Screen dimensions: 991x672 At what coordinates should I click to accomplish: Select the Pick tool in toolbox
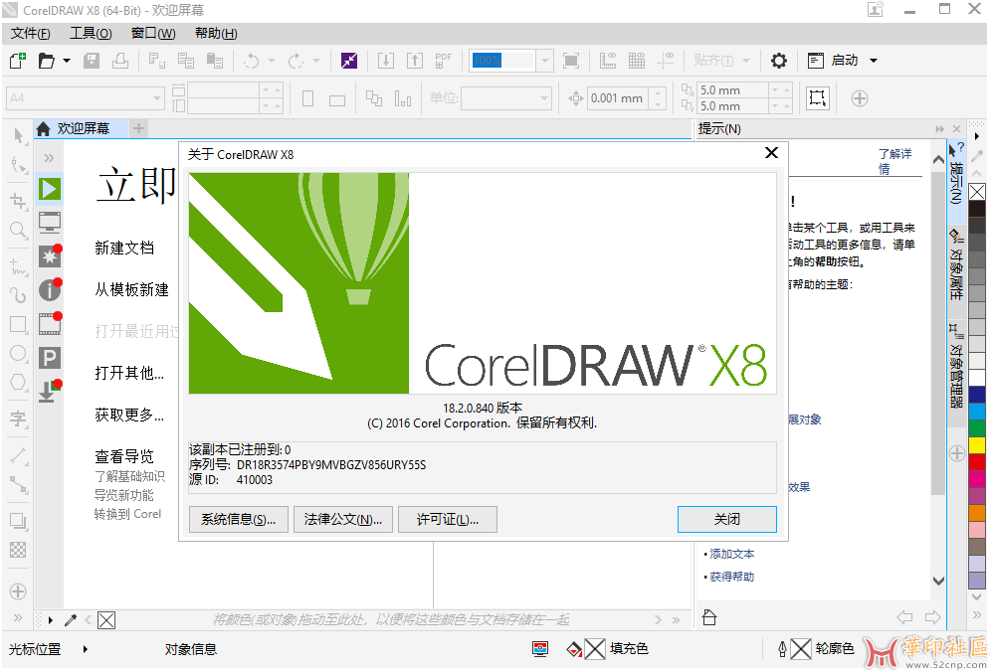click(x=18, y=136)
